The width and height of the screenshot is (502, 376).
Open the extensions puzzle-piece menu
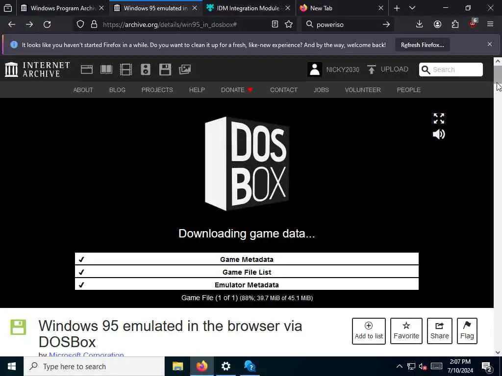(x=455, y=24)
